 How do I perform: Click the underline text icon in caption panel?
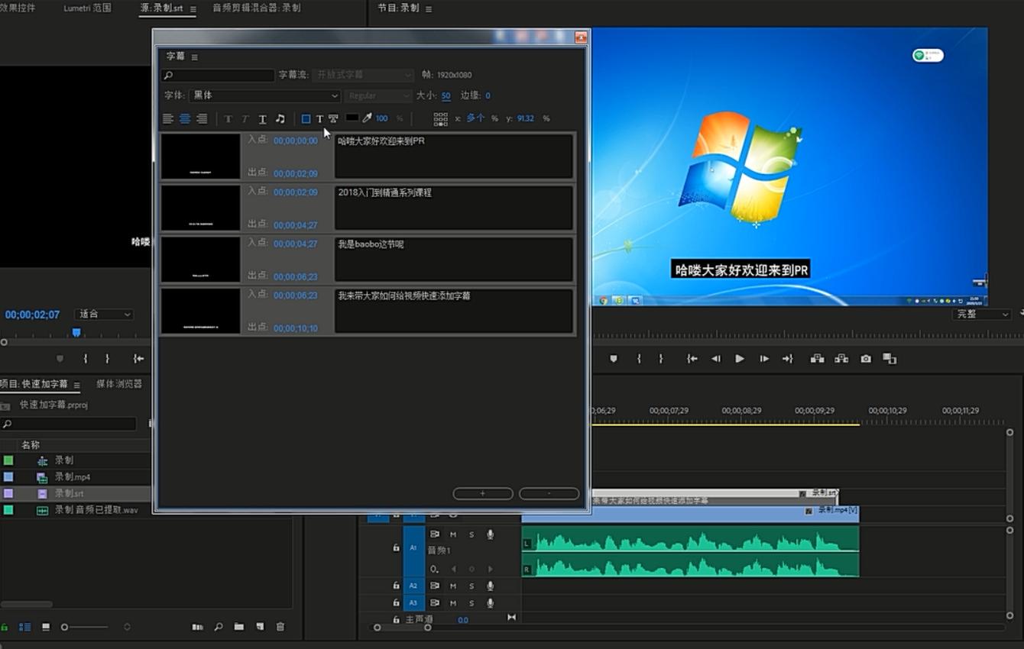[x=262, y=118]
